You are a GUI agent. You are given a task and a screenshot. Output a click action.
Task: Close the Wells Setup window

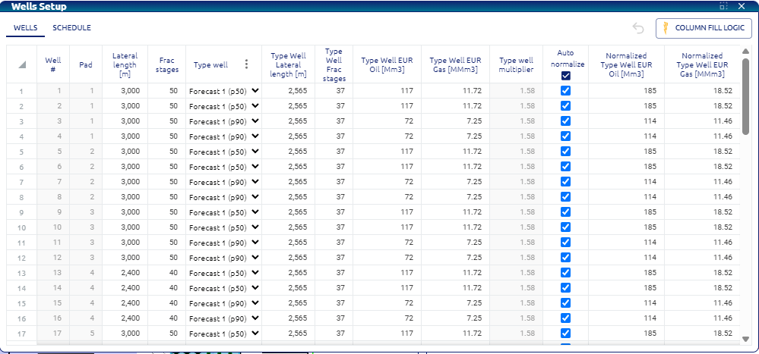pyautogui.click(x=742, y=6)
